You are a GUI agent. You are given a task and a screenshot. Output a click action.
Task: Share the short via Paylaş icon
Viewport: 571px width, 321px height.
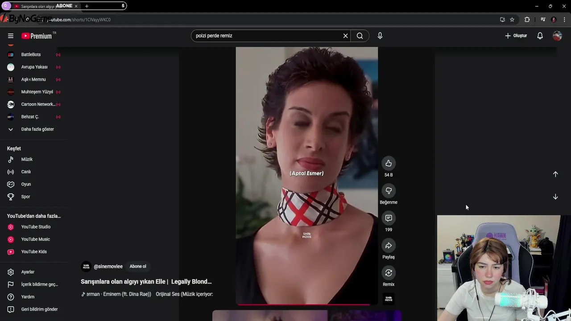coord(389,246)
